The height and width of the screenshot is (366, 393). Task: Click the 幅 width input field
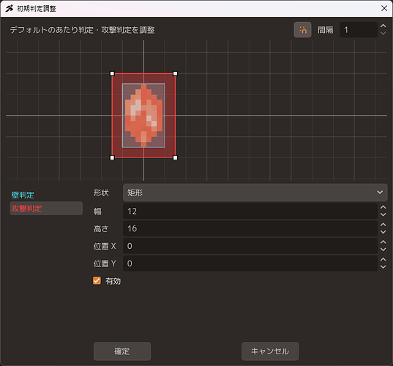pos(250,211)
